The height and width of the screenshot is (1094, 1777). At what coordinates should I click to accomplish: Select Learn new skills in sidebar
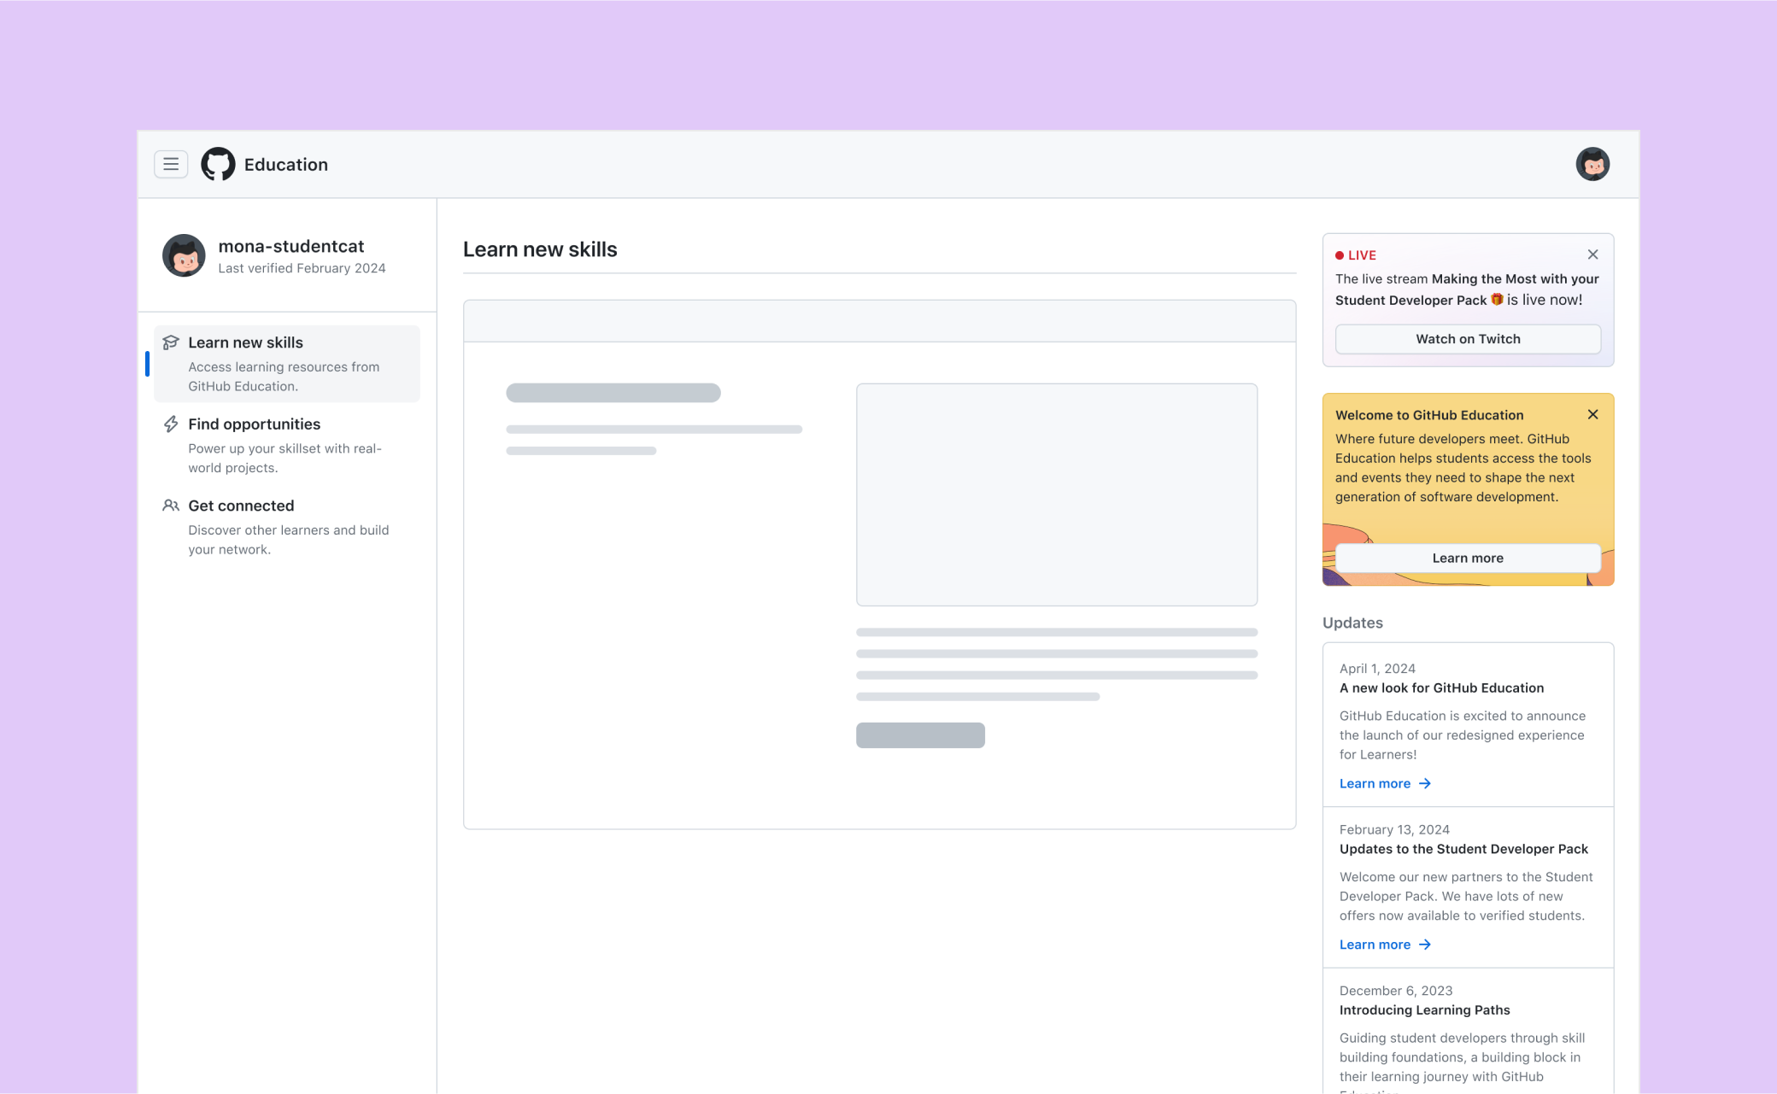[287, 364]
